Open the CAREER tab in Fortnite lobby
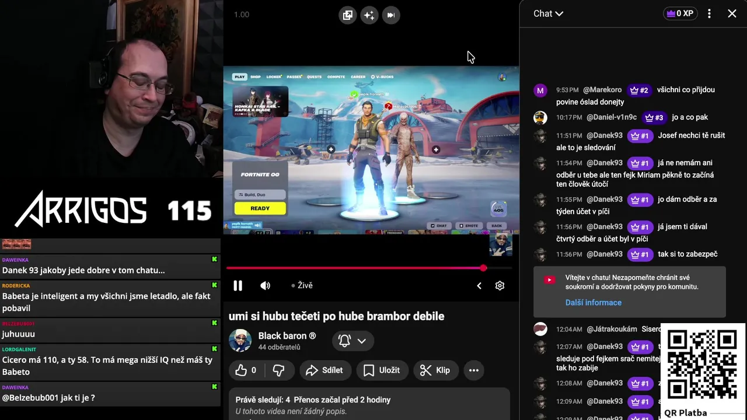The image size is (747, 420). 358,76
